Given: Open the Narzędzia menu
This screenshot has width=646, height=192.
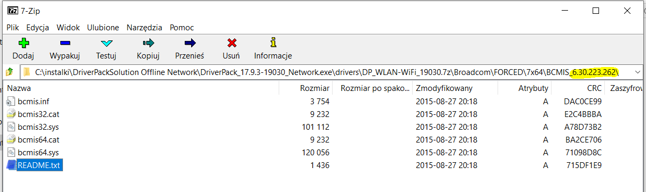Looking at the screenshot, I should [144, 27].
